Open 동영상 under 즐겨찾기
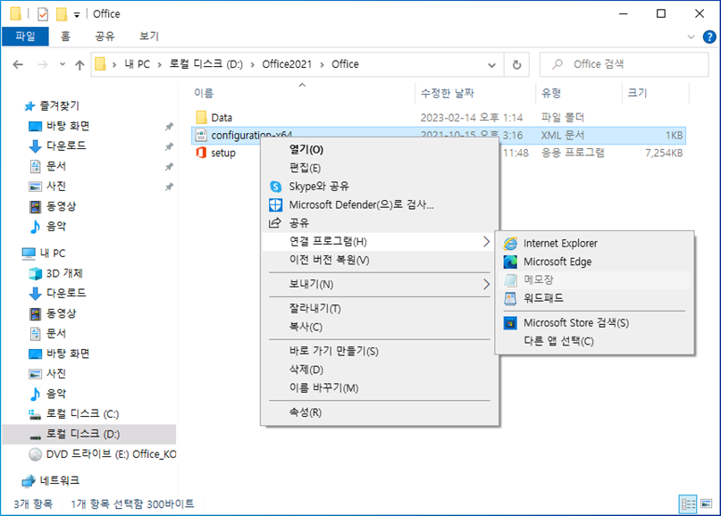 (x=61, y=206)
